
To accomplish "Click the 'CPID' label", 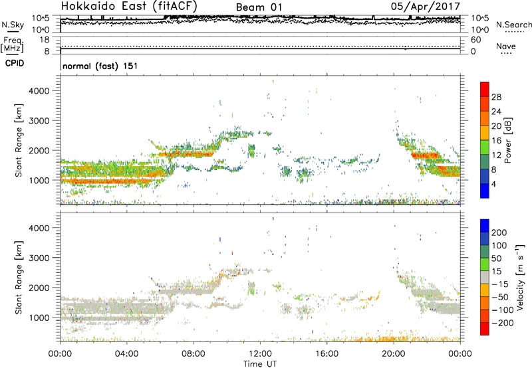I will (15, 63).
